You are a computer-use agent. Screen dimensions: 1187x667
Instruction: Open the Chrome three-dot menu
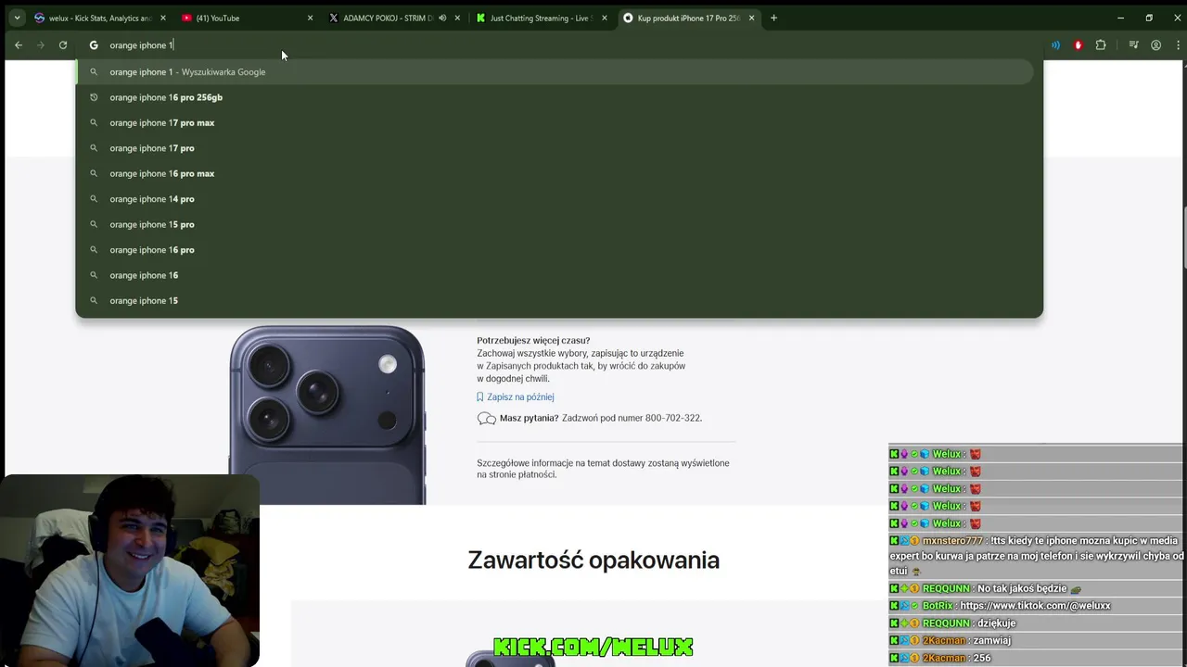tap(1176, 44)
